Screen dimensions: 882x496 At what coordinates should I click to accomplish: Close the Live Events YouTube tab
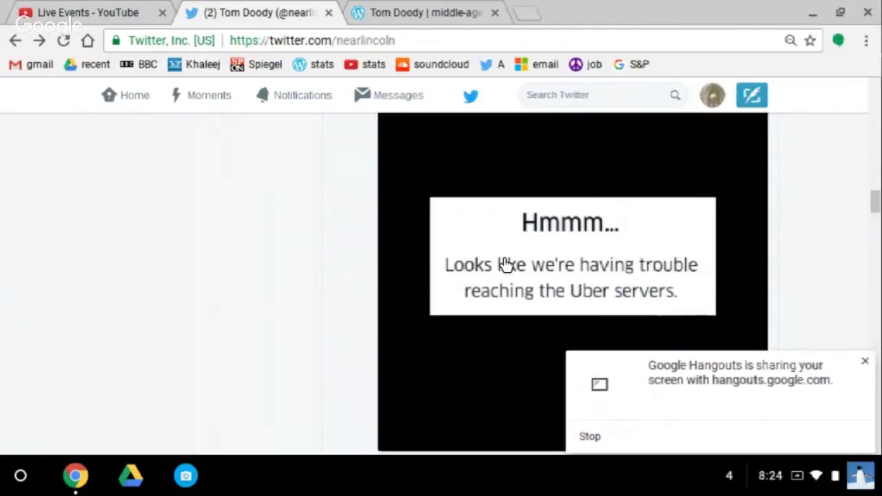(163, 12)
